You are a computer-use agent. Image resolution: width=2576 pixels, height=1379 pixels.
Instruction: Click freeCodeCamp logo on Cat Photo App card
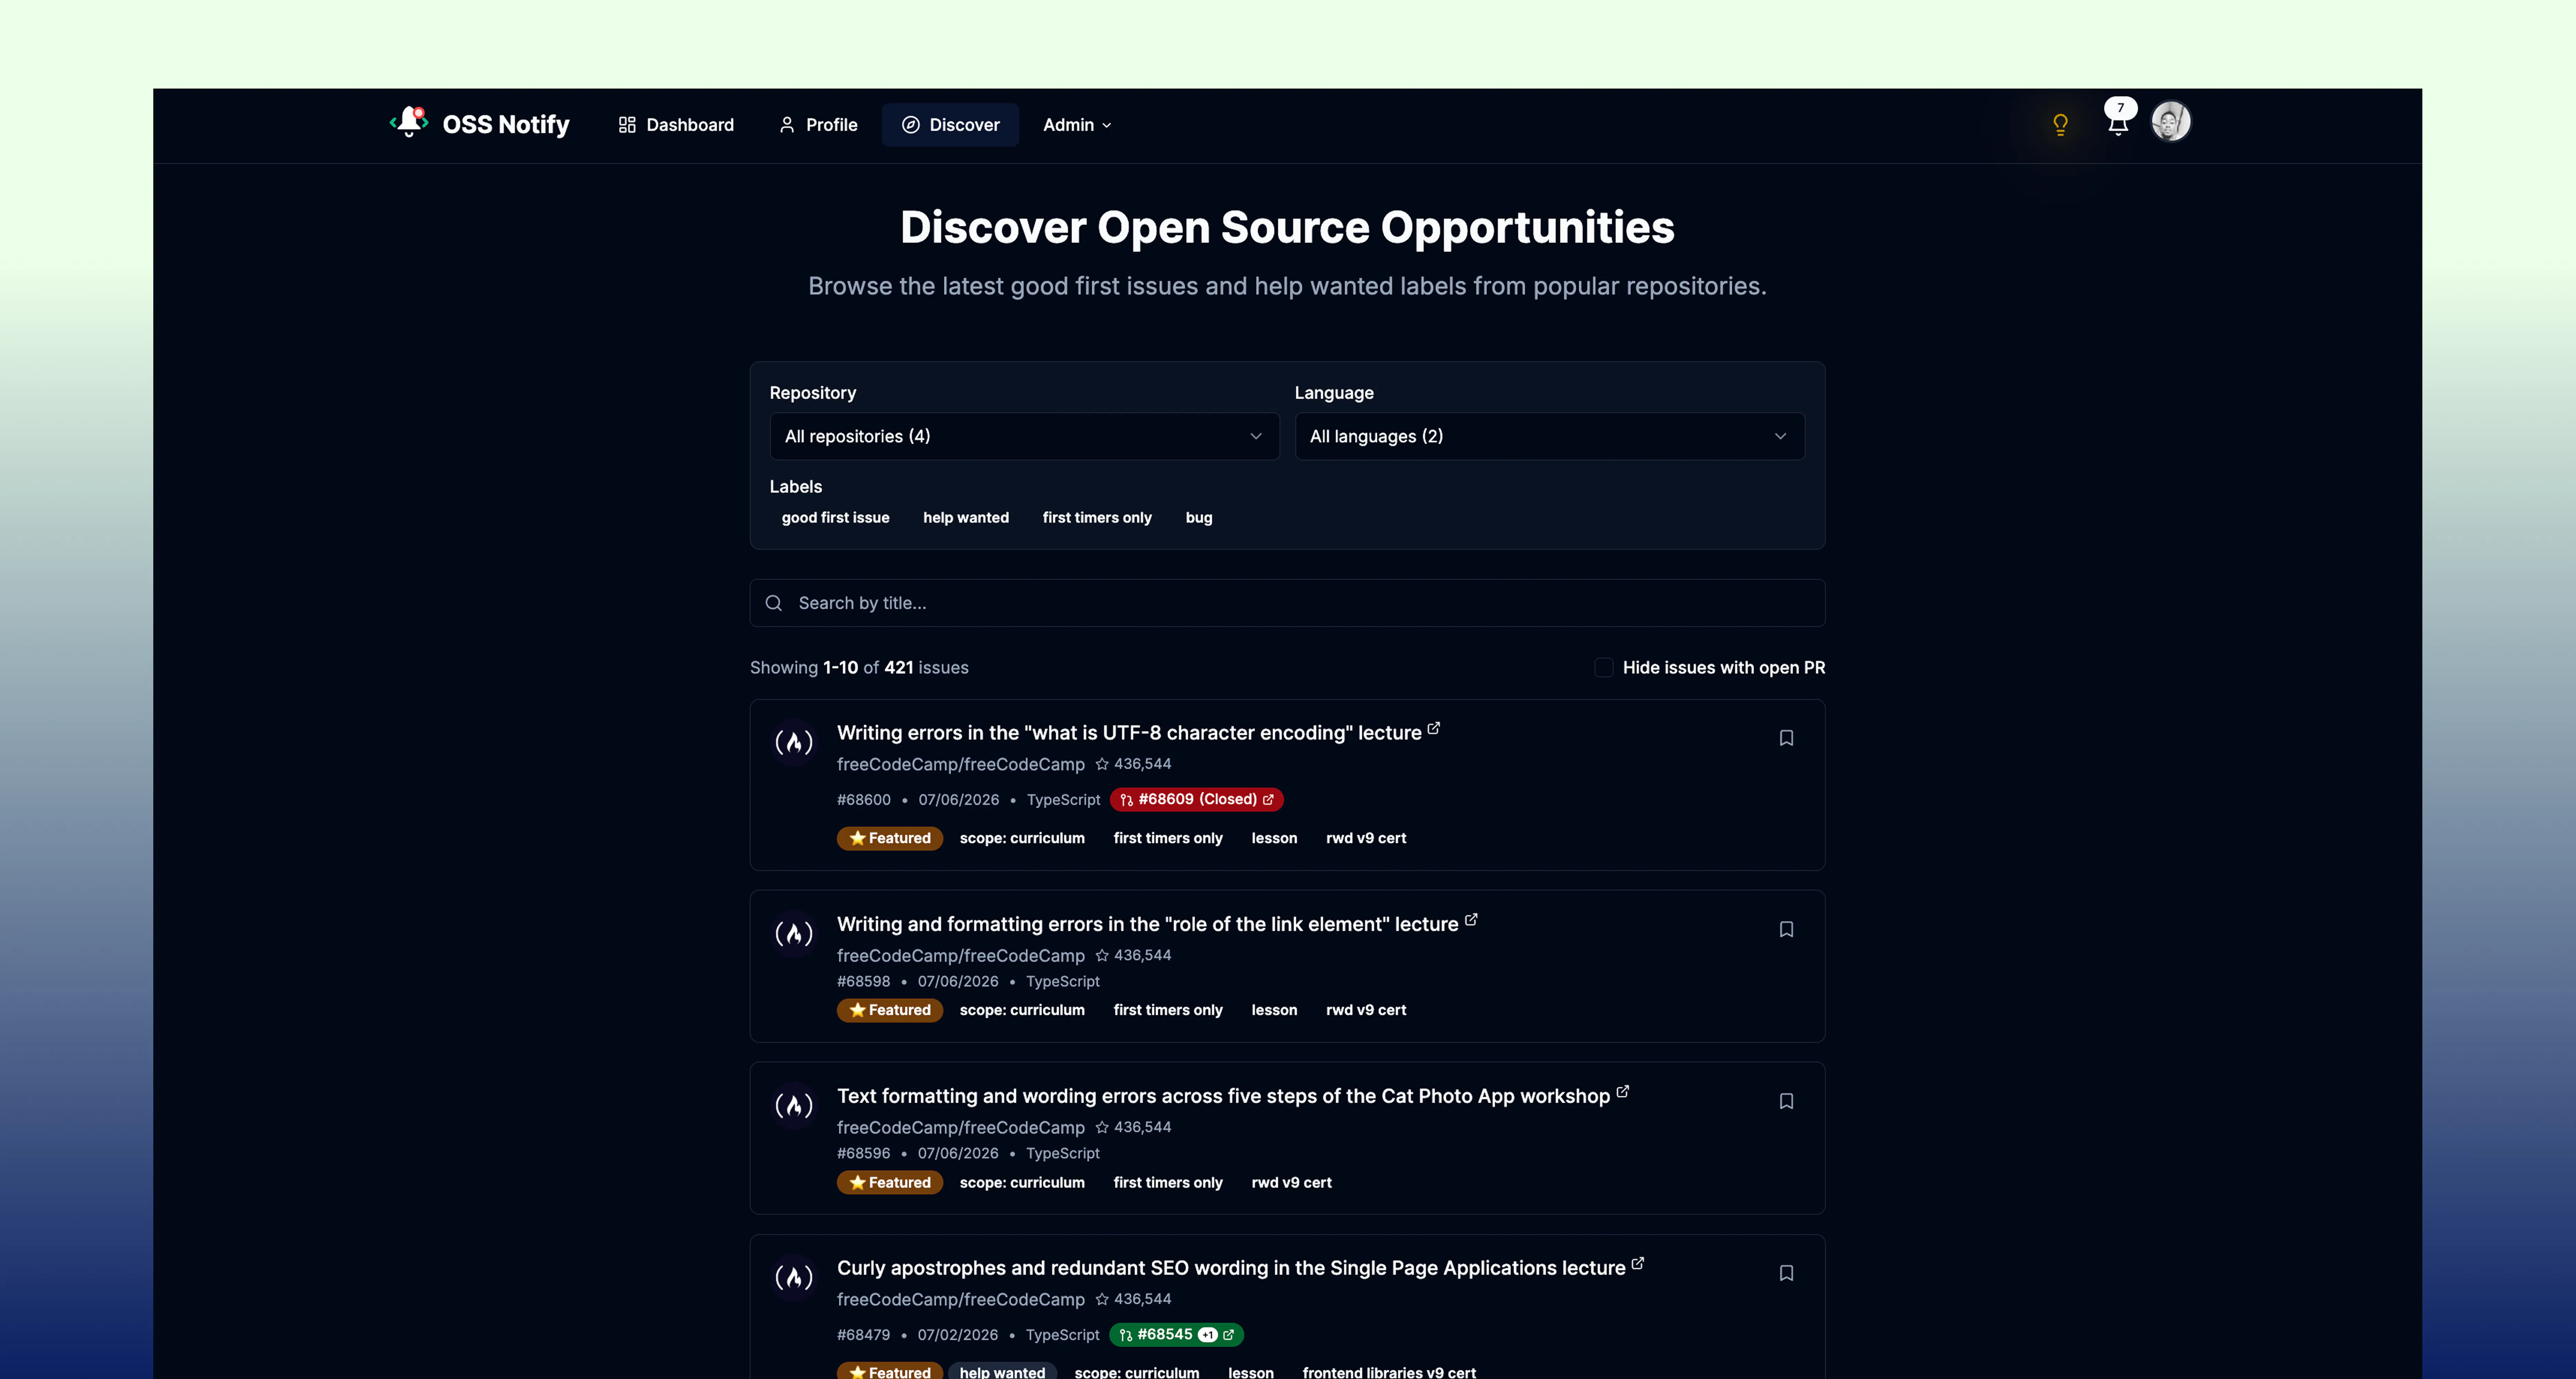[794, 1106]
